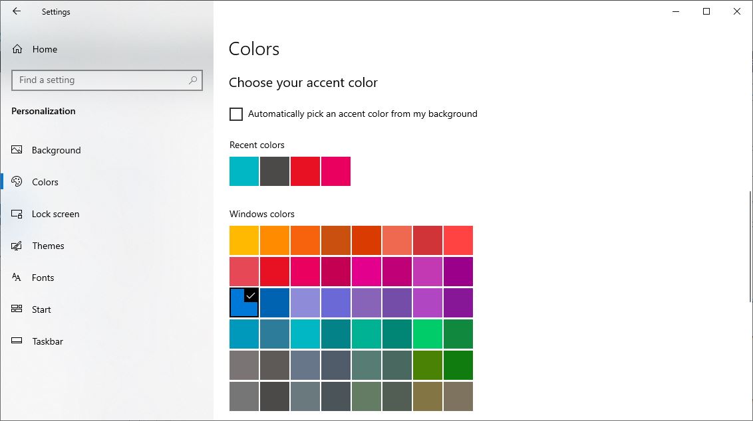Select the Fonts icon in sidebar

tap(17, 278)
